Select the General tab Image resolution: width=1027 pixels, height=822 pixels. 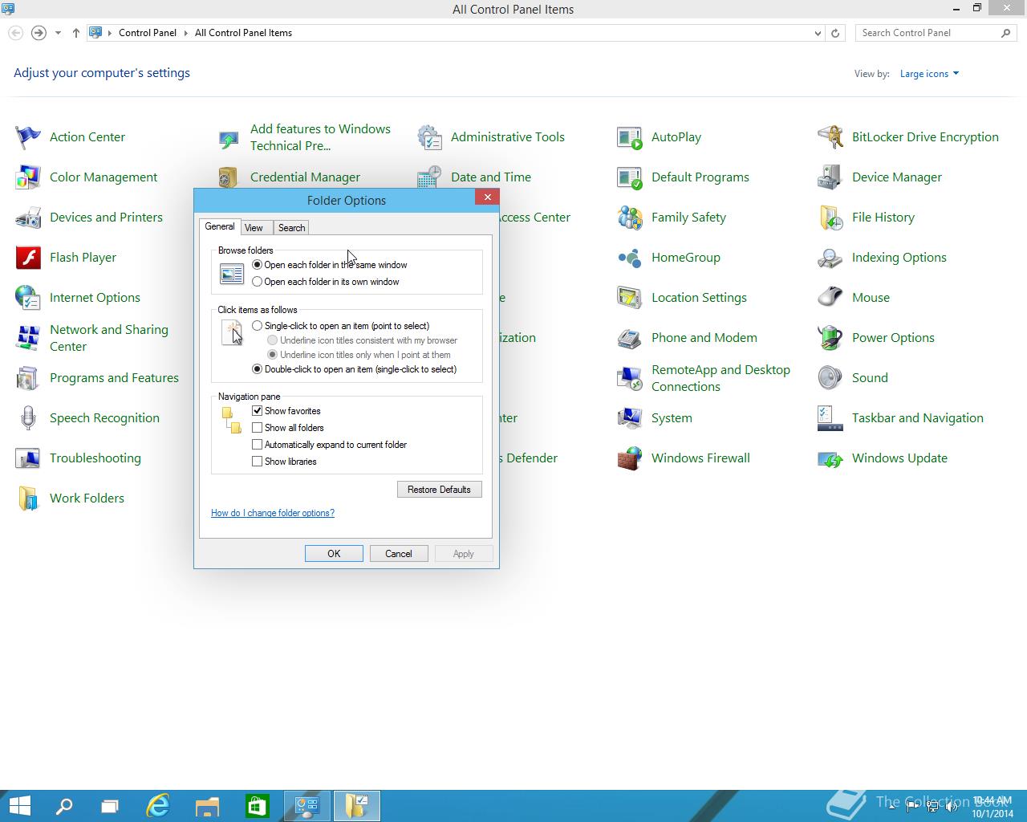pos(219,226)
